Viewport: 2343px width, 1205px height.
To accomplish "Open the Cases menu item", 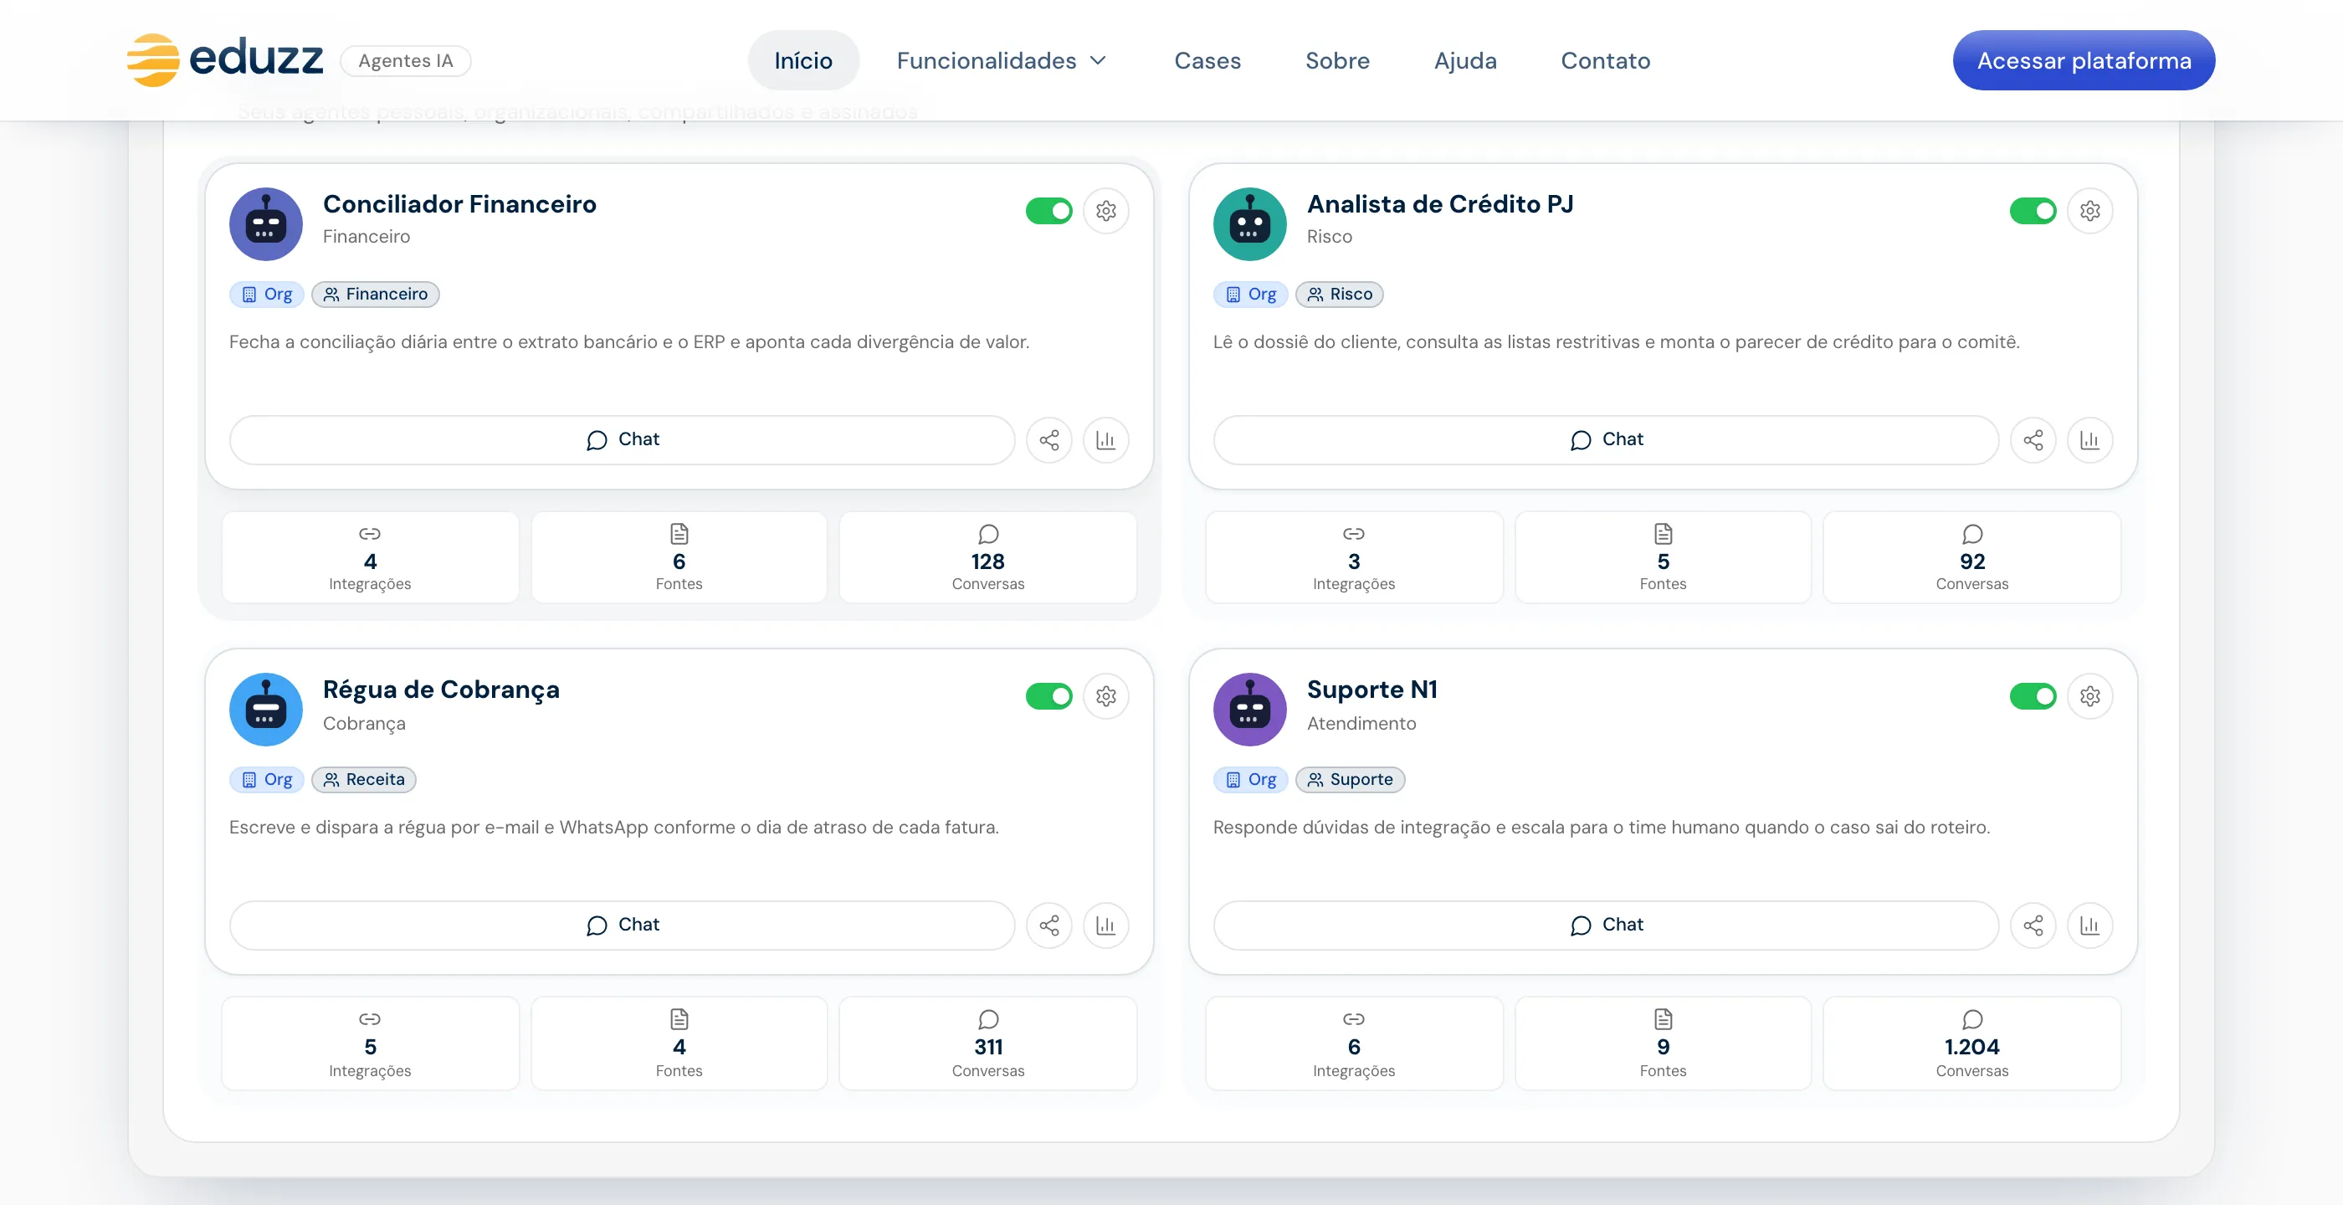I will 1207,60.
